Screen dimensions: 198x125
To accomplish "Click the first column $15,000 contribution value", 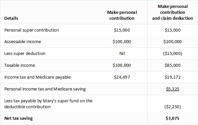I will click(x=122, y=30).
